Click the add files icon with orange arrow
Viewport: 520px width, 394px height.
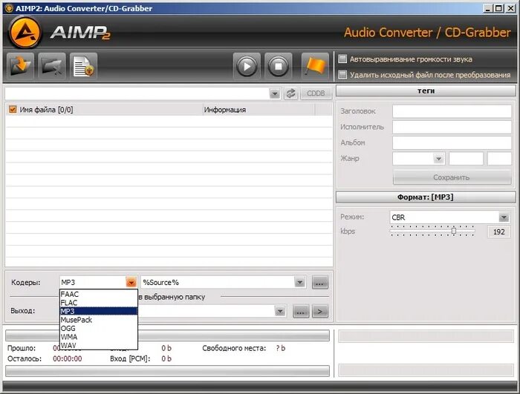(x=20, y=66)
